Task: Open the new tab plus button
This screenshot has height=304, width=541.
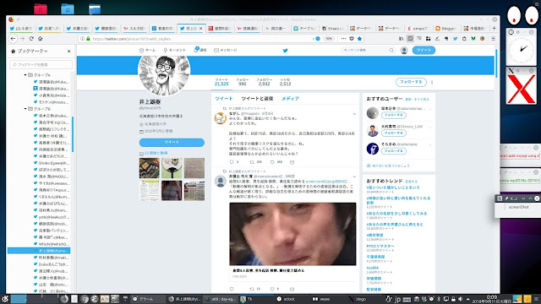Action: (494, 28)
